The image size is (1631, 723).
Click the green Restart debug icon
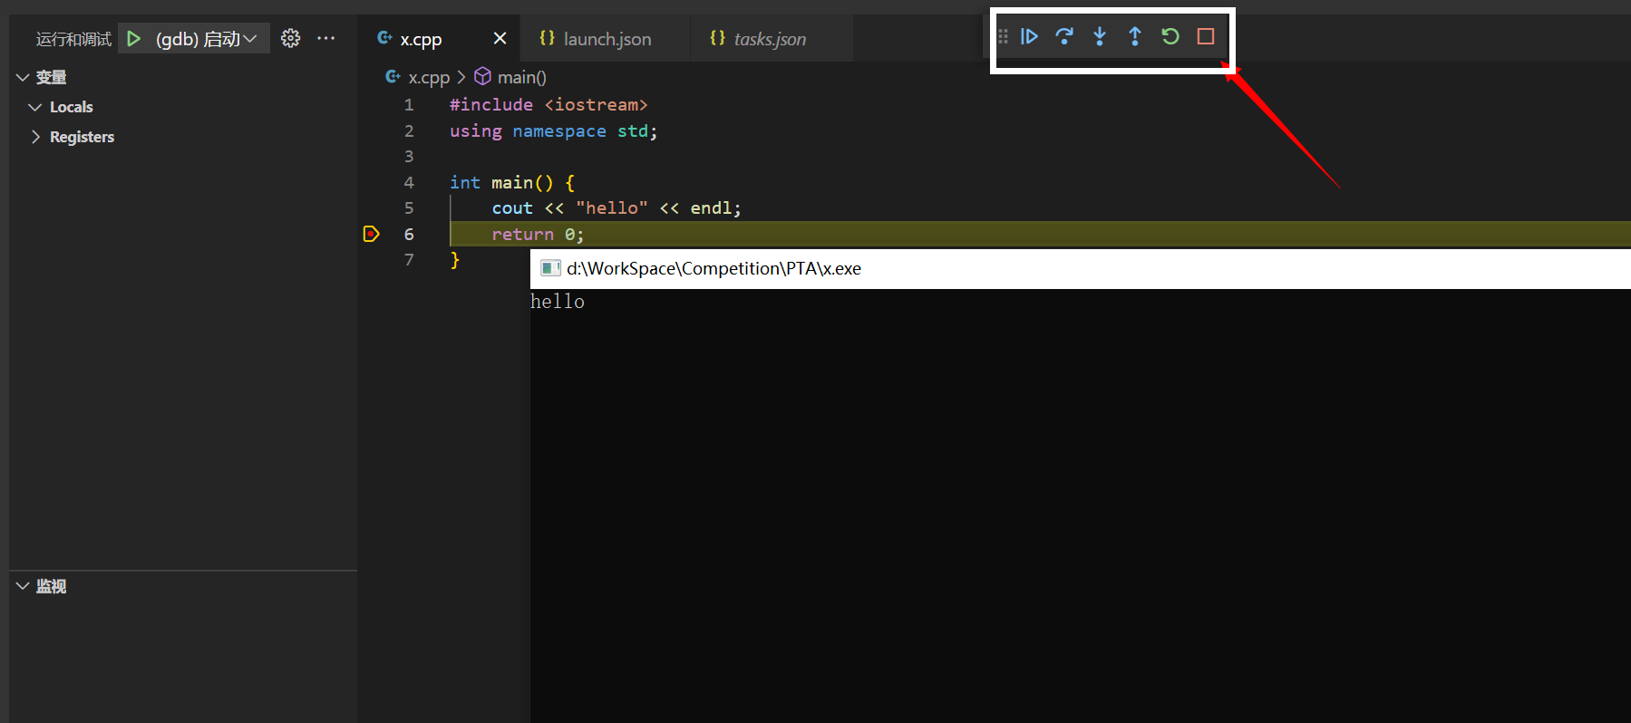1170,36
